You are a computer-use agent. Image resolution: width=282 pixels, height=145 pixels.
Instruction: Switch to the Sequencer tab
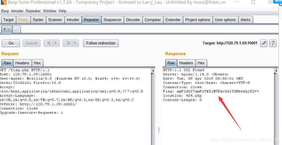[112, 20]
